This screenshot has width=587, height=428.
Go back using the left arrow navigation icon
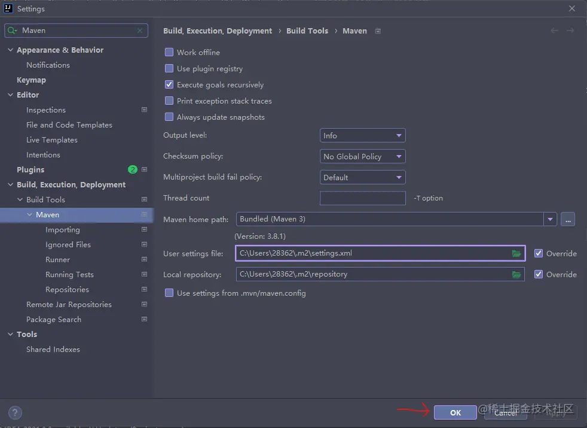(555, 31)
